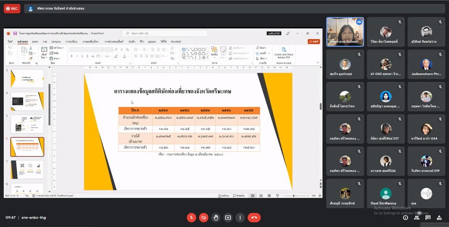Raise your hand in the meeting

point(216,217)
